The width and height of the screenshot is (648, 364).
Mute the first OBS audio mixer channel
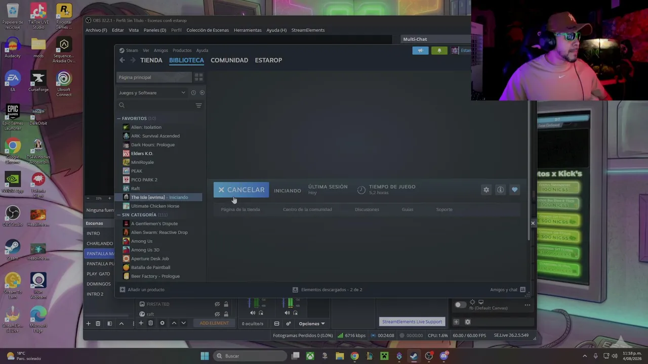[x=253, y=313]
